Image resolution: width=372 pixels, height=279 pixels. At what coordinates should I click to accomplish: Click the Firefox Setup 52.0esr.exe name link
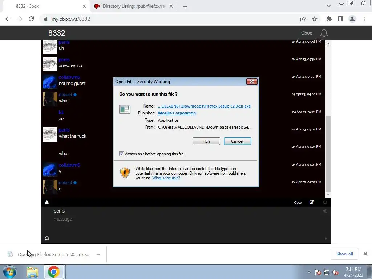[x=204, y=106]
